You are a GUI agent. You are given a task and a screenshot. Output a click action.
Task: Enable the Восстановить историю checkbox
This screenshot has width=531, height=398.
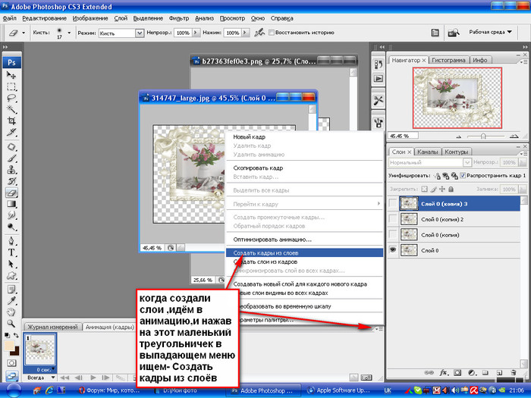coord(271,33)
